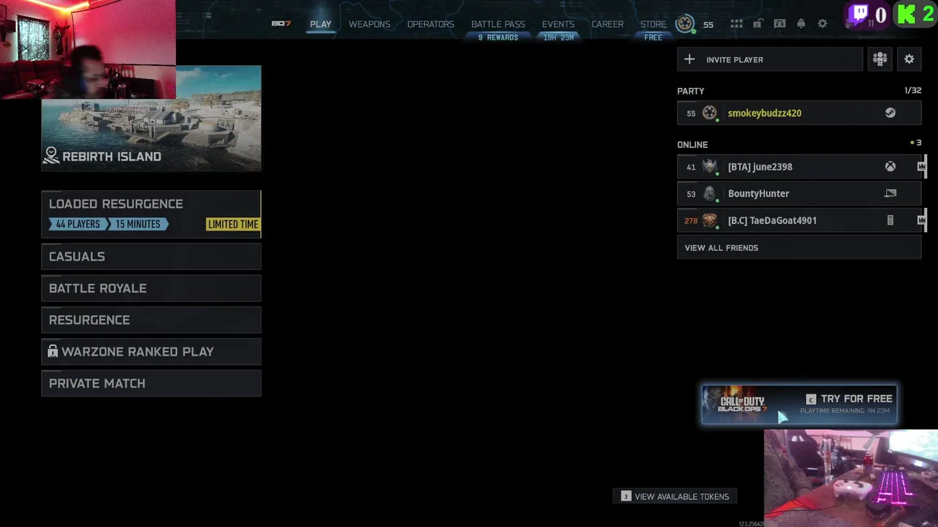Select friend [BTA] june2398

point(799,167)
